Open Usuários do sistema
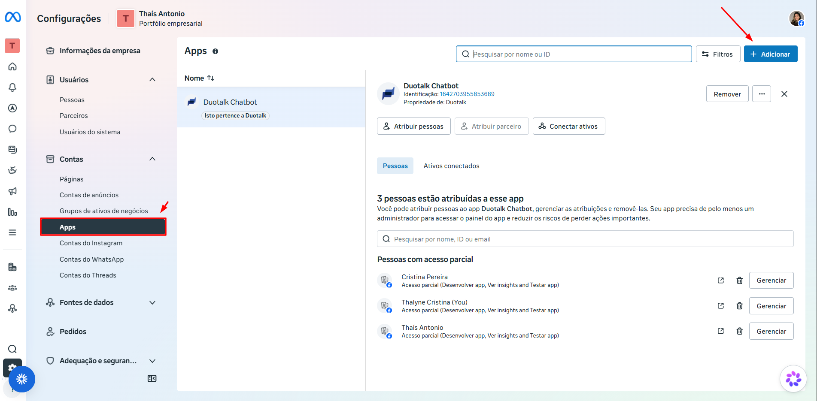817x401 pixels. pyautogui.click(x=90, y=132)
